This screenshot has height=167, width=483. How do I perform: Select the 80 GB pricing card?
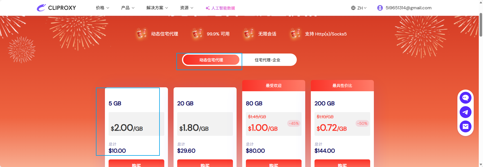(x=274, y=124)
